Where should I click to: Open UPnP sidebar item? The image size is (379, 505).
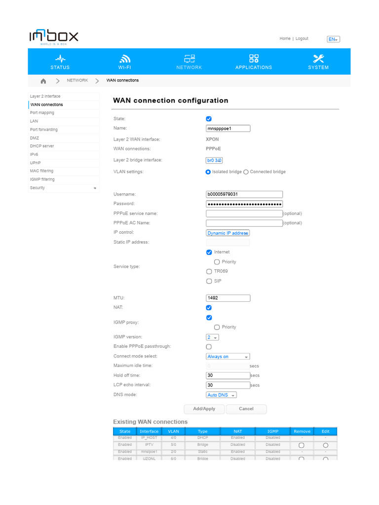coord(64,163)
